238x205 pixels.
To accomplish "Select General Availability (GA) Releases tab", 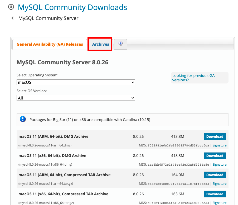I will pyautogui.click(x=50, y=44).
